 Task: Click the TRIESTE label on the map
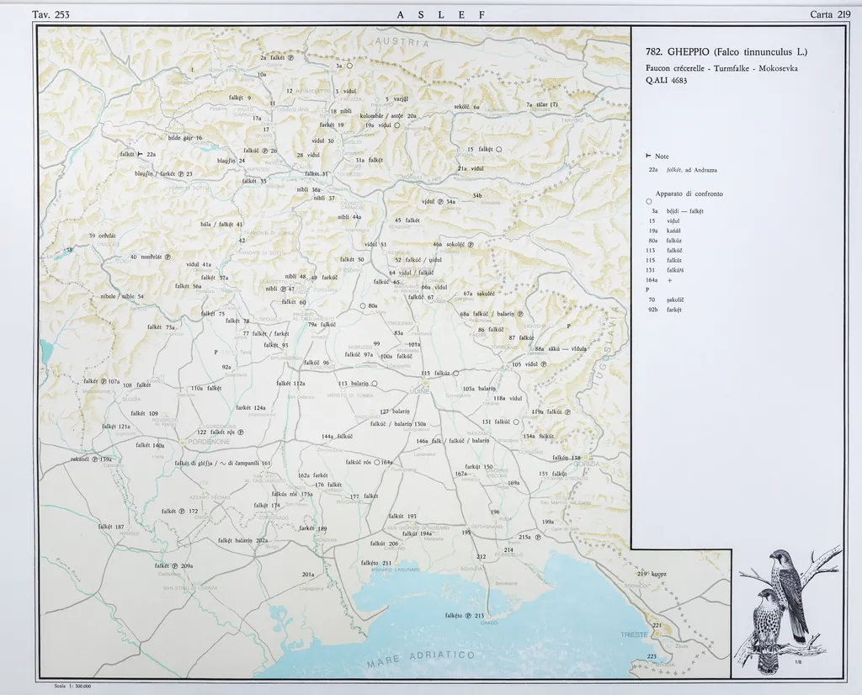634,634
